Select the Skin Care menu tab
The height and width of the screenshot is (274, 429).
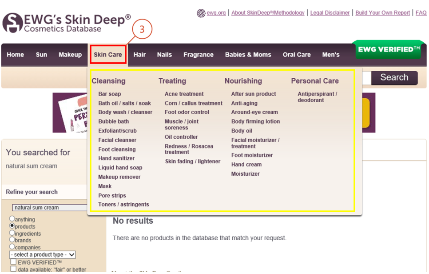(x=108, y=55)
